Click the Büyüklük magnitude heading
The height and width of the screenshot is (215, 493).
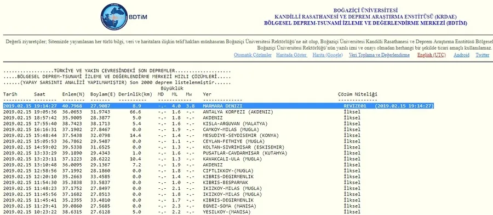(x=172, y=88)
